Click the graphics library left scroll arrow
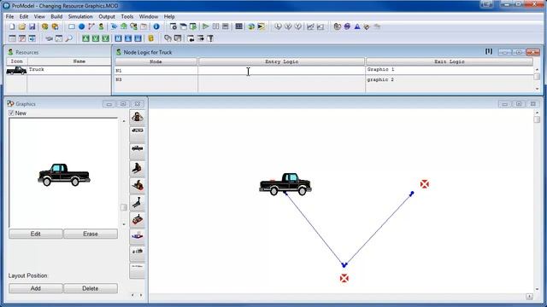This screenshot has height=307, width=547. [x=132, y=295]
